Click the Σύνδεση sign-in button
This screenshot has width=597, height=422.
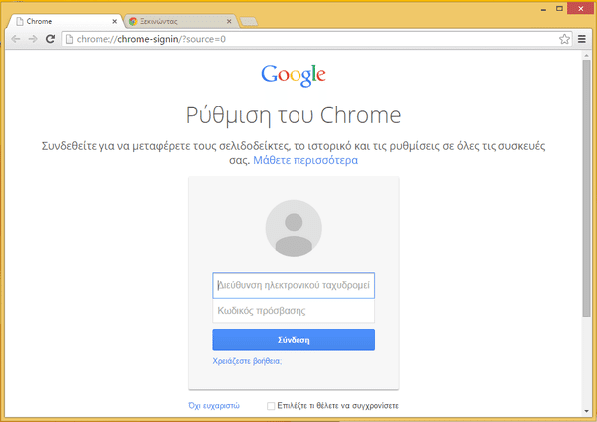coord(294,340)
